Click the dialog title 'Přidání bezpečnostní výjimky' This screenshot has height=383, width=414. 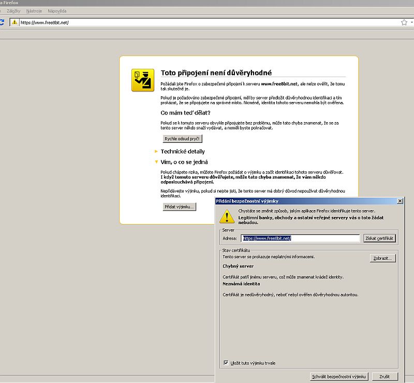click(247, 201)
